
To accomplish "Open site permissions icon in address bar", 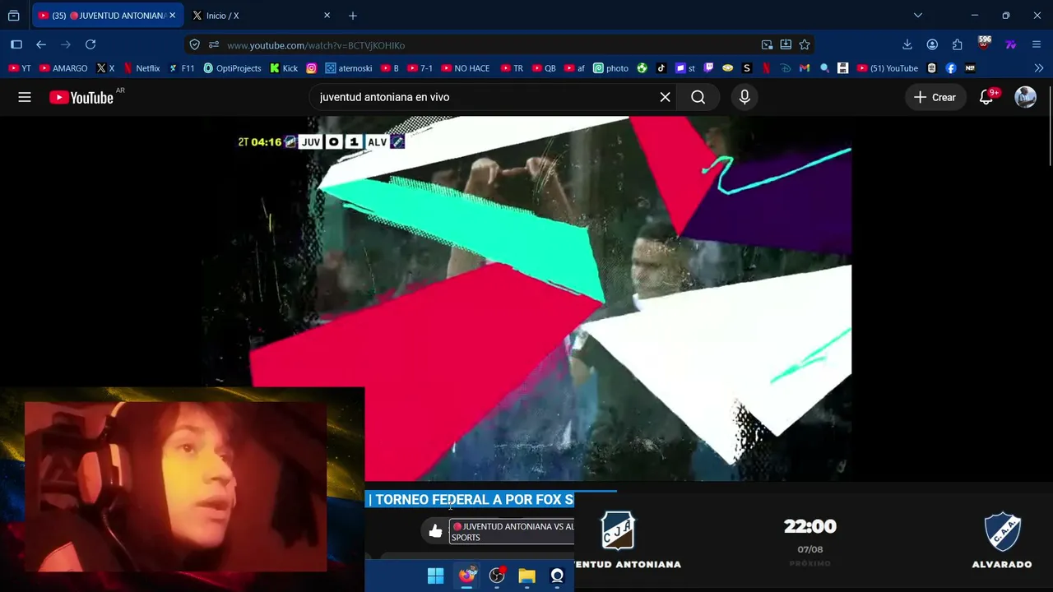I will click(x=214, y=44).
